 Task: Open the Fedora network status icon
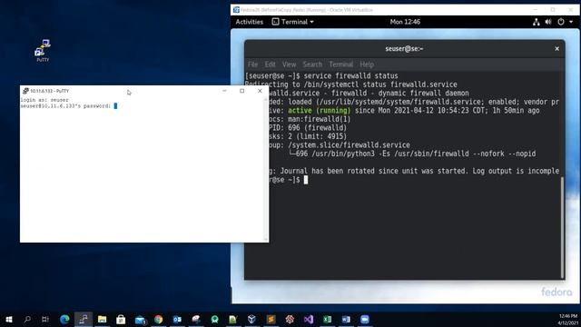pyautogui.click(x=537, y=22)
